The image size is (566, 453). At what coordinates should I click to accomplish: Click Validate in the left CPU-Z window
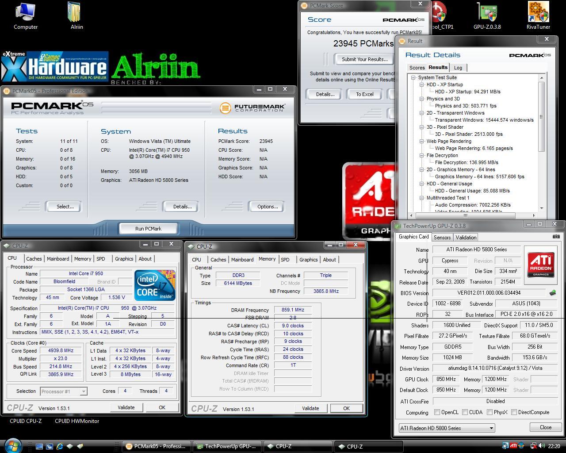tap(126, 407)
